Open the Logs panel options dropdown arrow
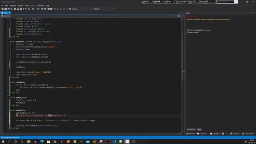Viewport: 256px width, 144px height. click(x=250, y=13)
